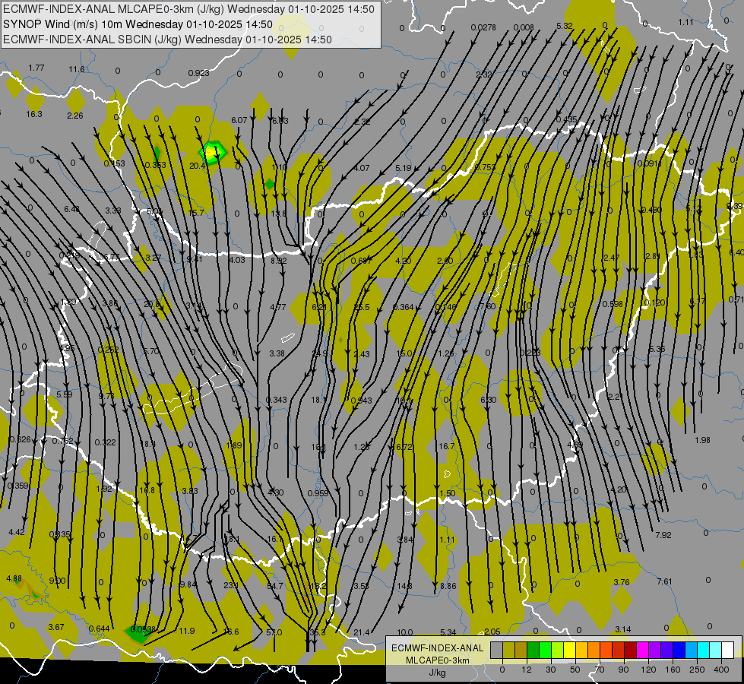This screenshot has width=744, height=684.
Task: Click the map value 20.4 near the green cell
Action: coord(196,166)
